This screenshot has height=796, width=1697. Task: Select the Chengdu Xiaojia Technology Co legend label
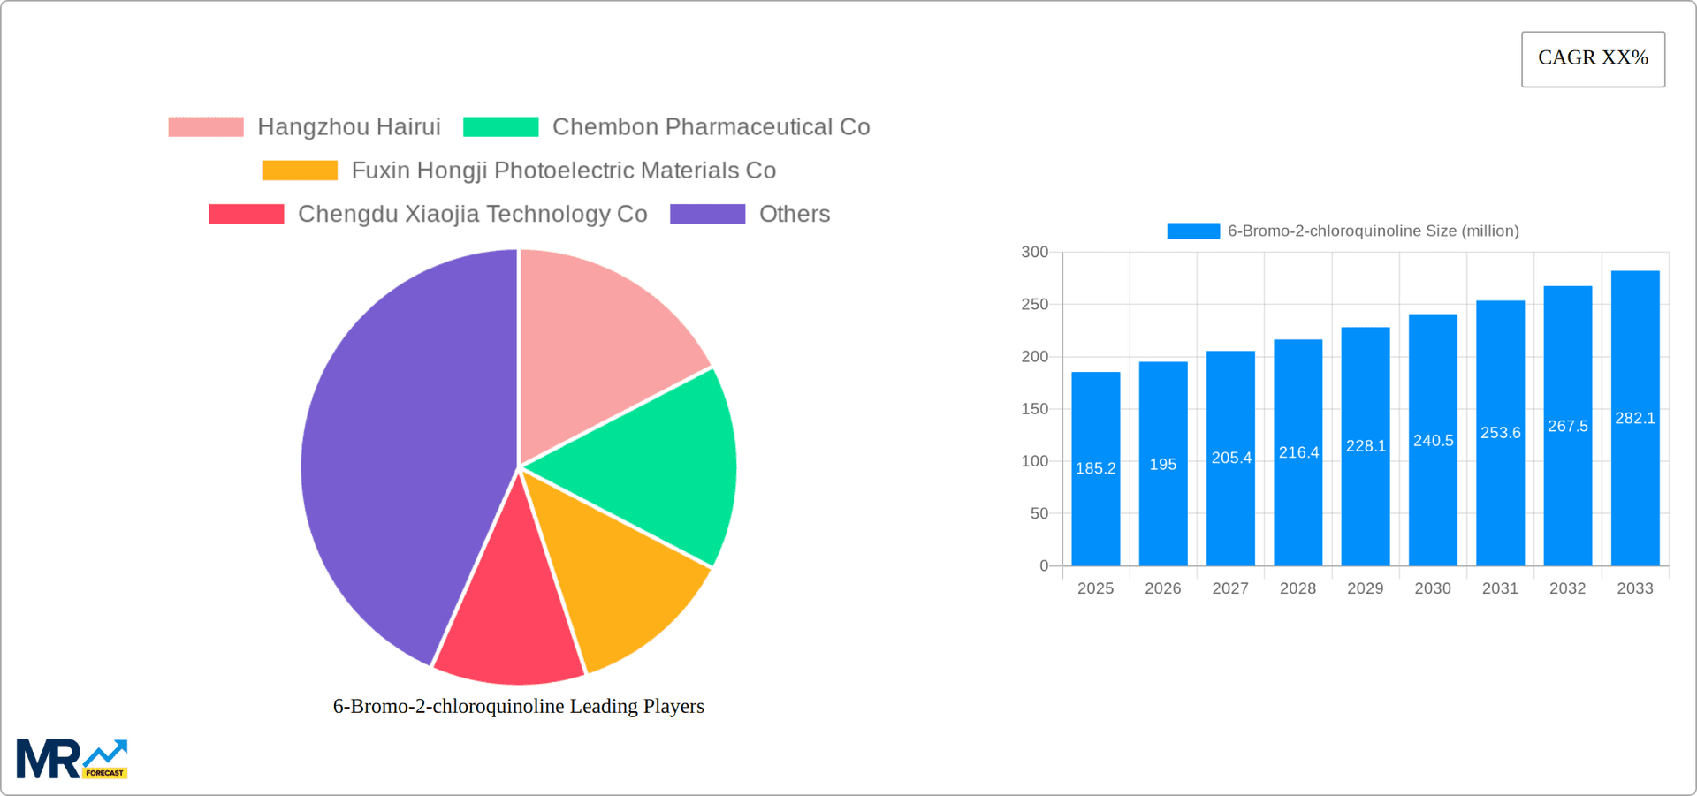click(x=473, y=213)
